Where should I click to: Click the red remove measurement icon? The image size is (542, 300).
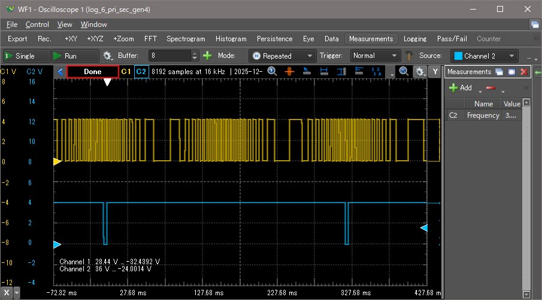tap(491, 88)
